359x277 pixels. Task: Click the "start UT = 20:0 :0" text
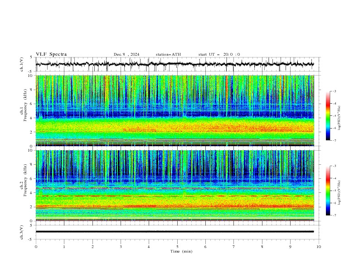click(219, 54)
